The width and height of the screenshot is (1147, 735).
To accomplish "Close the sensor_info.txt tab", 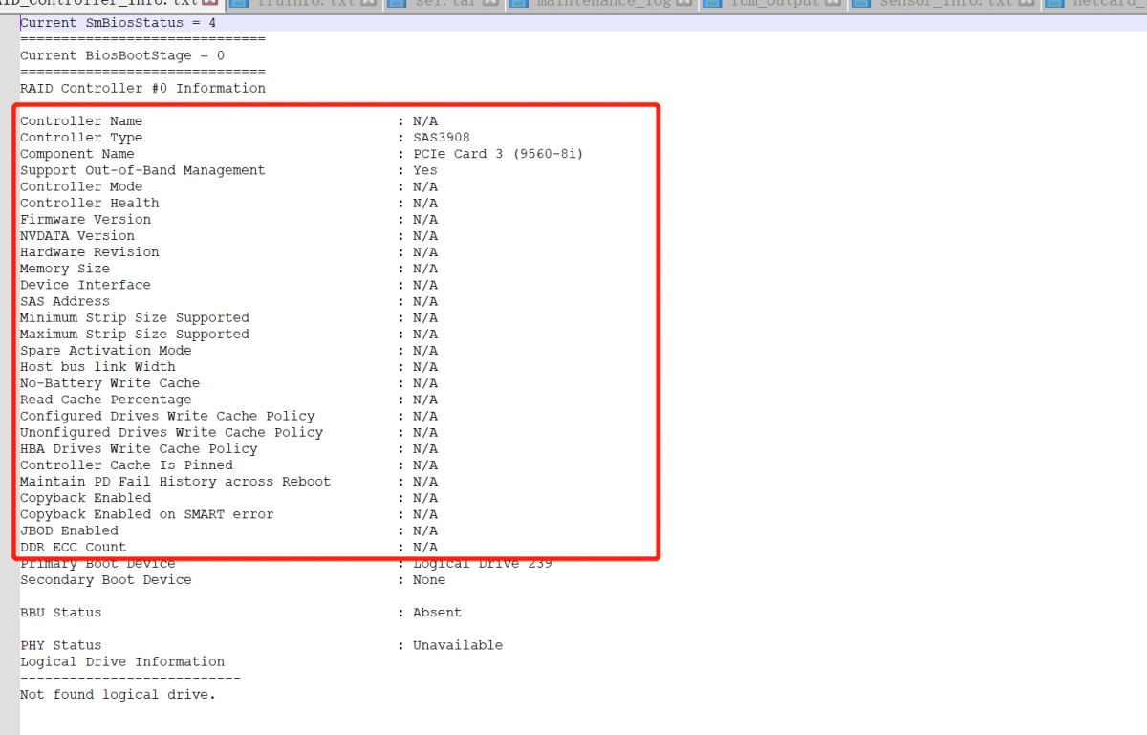I will [1026, 4].
